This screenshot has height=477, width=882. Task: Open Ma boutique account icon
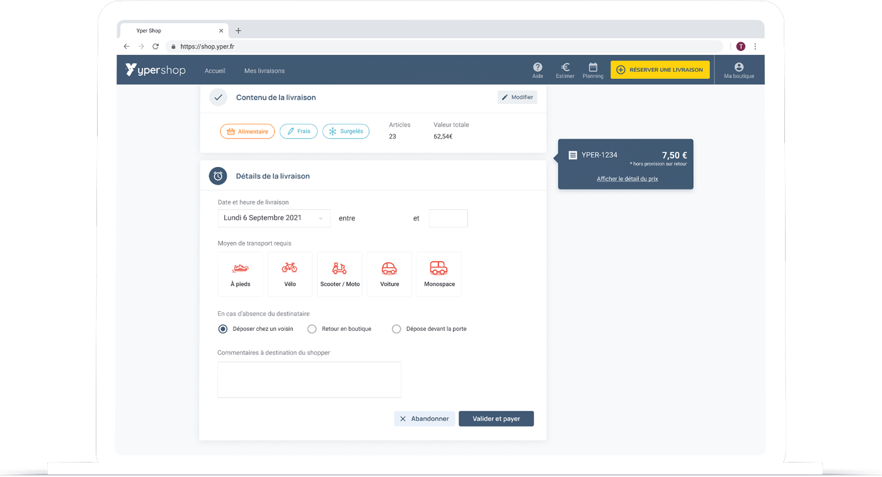tap(738, 70)
